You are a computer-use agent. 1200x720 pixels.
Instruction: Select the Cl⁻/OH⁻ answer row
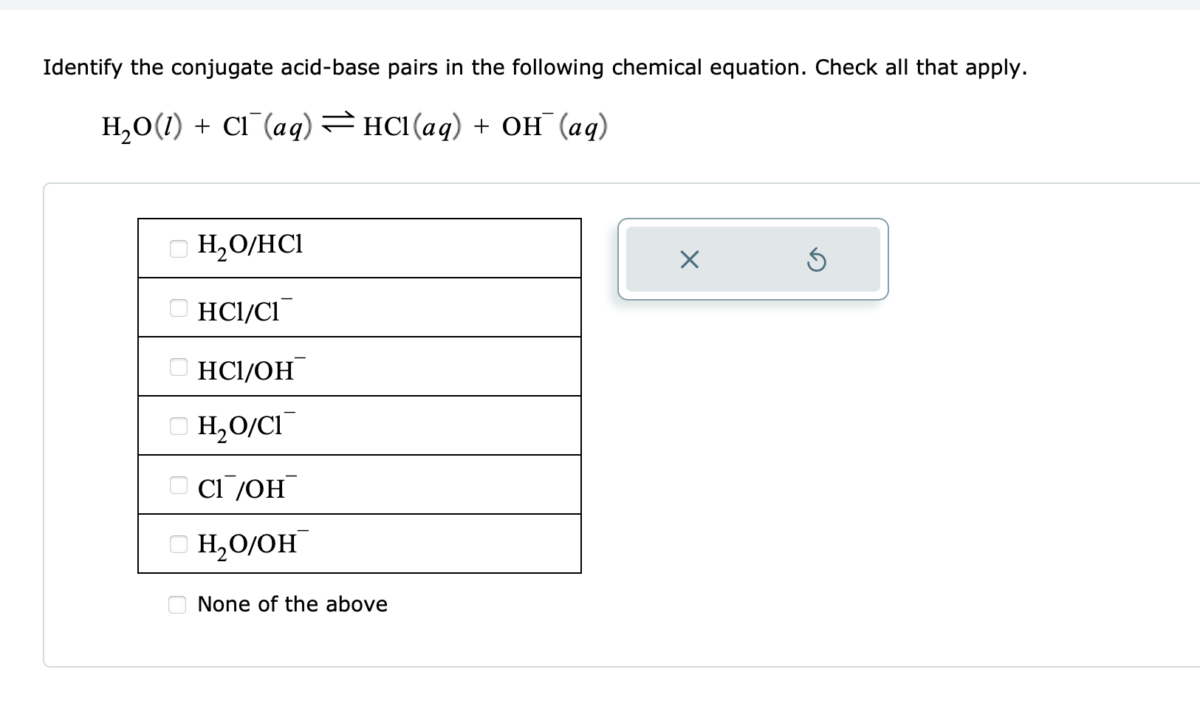(358, 484)
